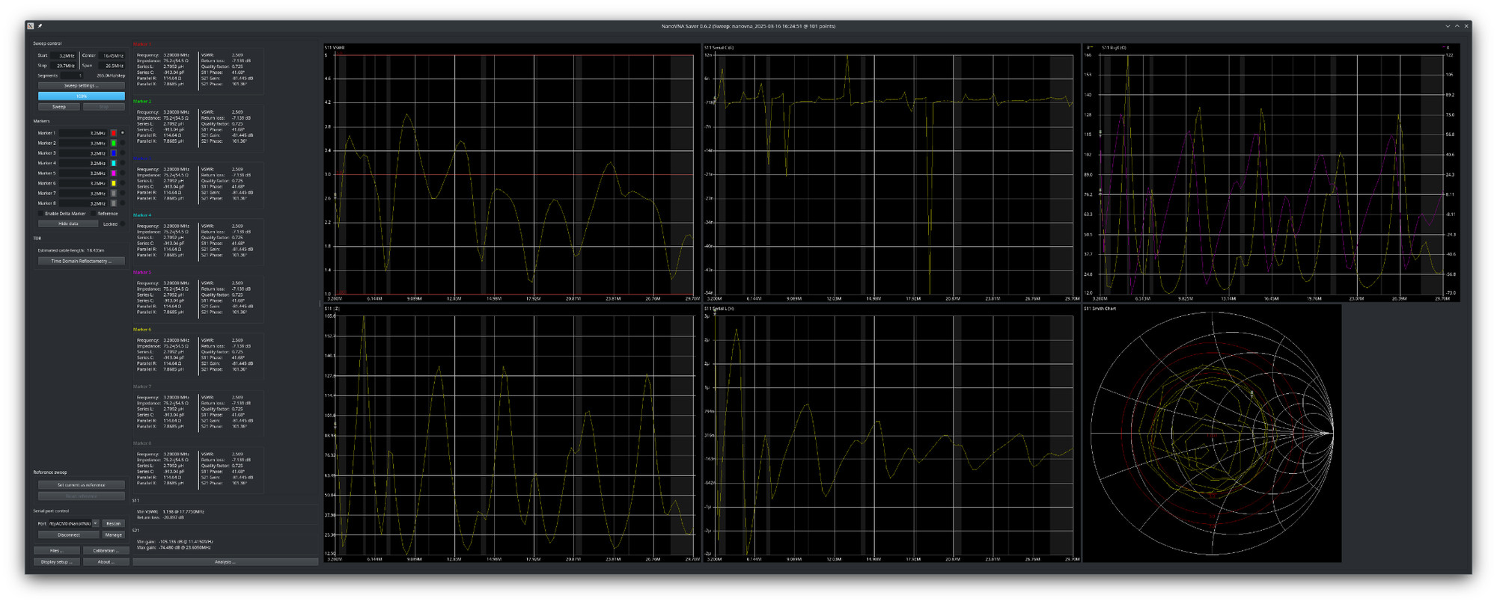Click inside the S11 Serial C chart

891,173
